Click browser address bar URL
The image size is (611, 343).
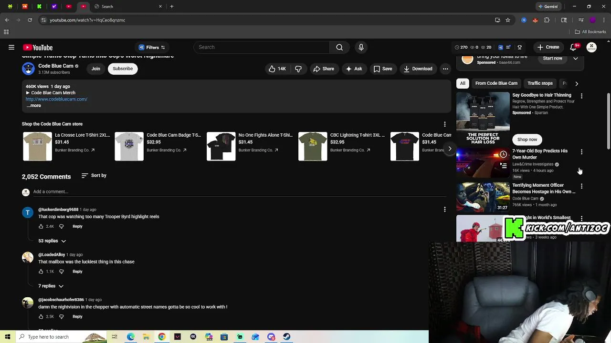click(x=87, y=20)
